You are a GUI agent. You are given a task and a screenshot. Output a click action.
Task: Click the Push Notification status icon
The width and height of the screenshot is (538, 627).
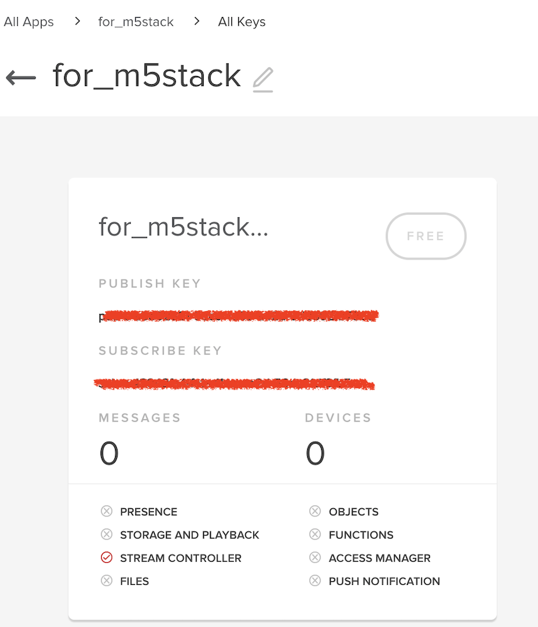click(x=315, y=581)
